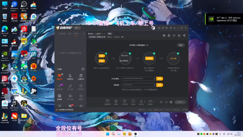Click the share icon in header

coord(184,35)
